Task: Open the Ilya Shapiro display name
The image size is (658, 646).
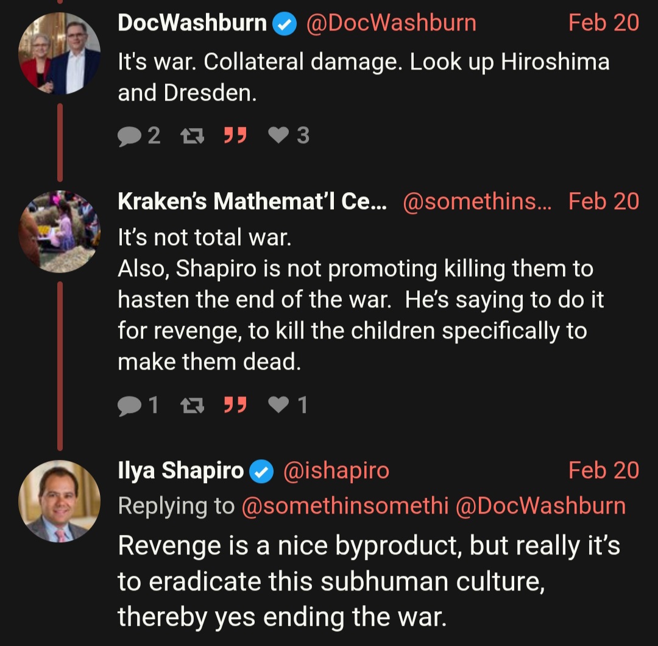Action: click(x=181, y=470)
